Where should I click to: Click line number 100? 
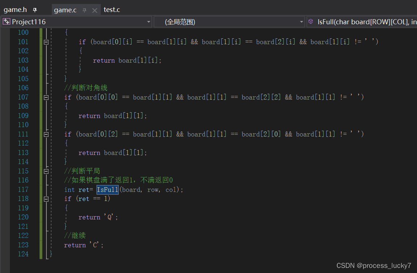click(23, 33)
